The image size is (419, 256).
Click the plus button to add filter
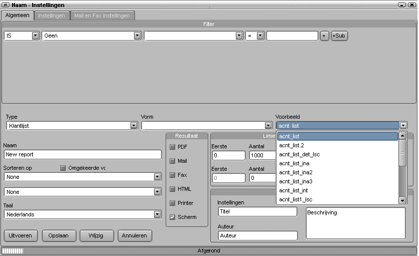click(324, 36)
